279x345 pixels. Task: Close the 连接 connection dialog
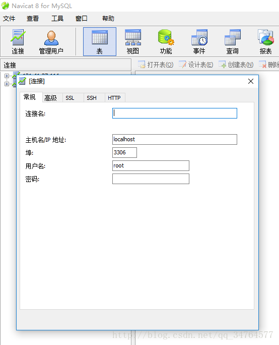(x=251, y=81)
